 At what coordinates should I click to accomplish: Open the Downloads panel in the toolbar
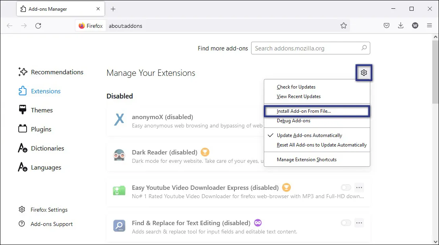(401, 25)
